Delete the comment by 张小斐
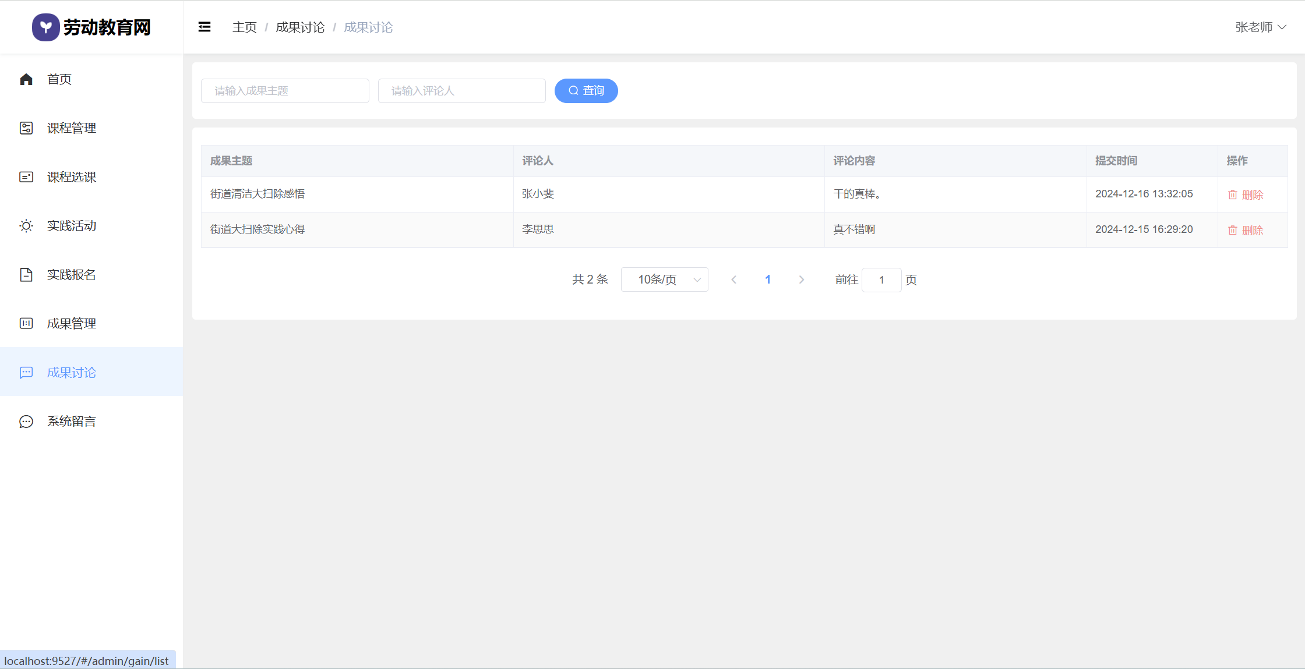The width and height of the screenshot is (1305, 669). [x=1246, y=195]
